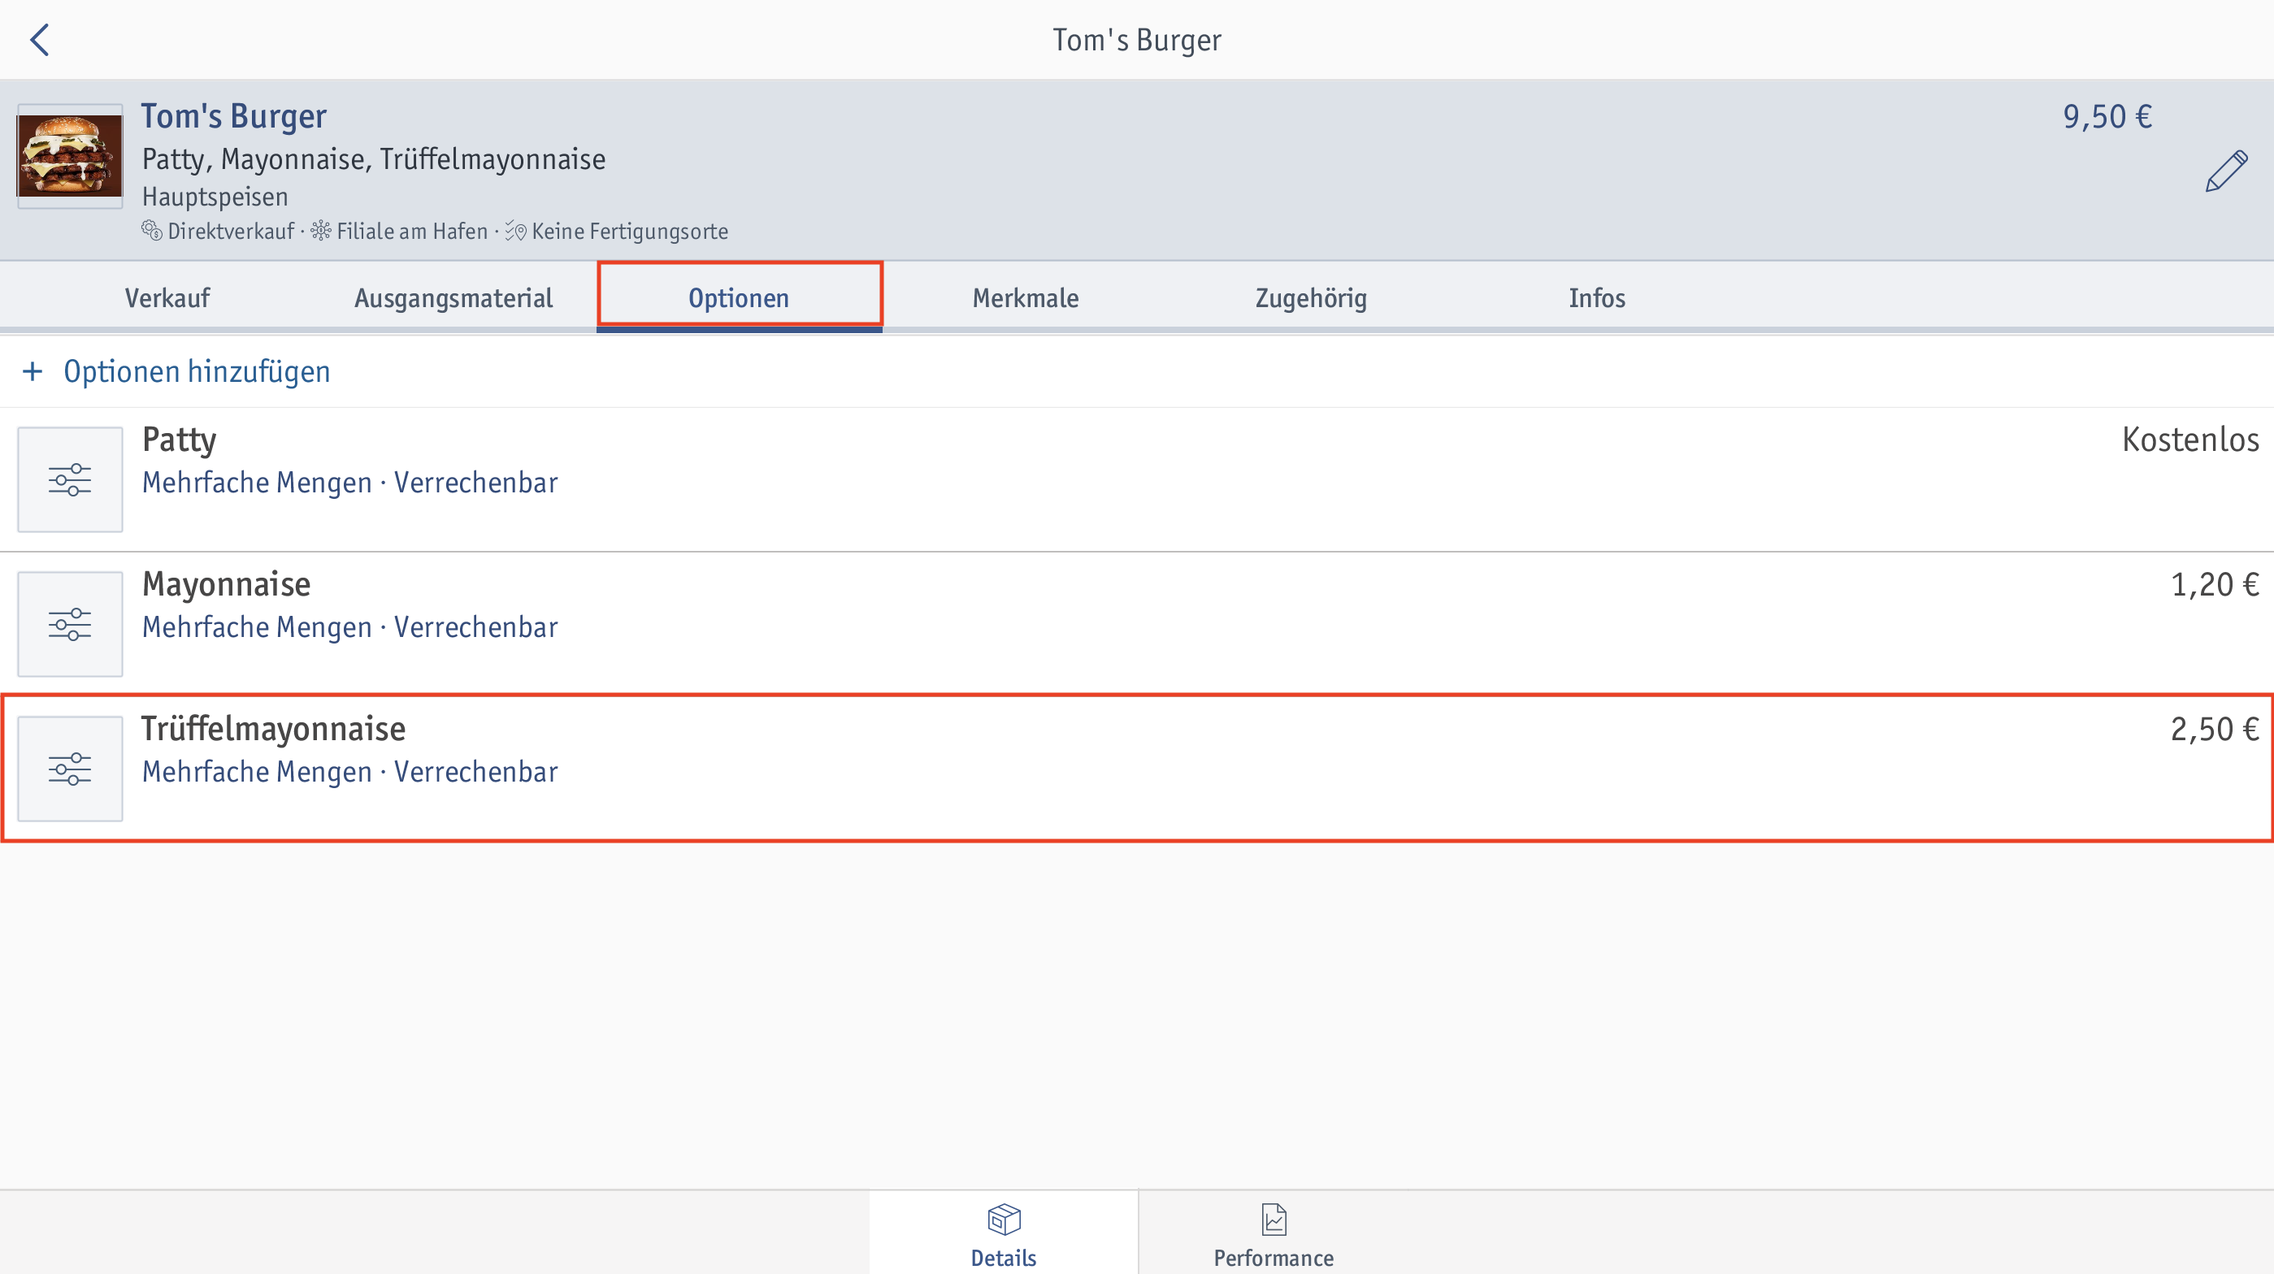Click the Zugehörig tab
Screen dimensions: 2274x1274
coord(1308,297)
